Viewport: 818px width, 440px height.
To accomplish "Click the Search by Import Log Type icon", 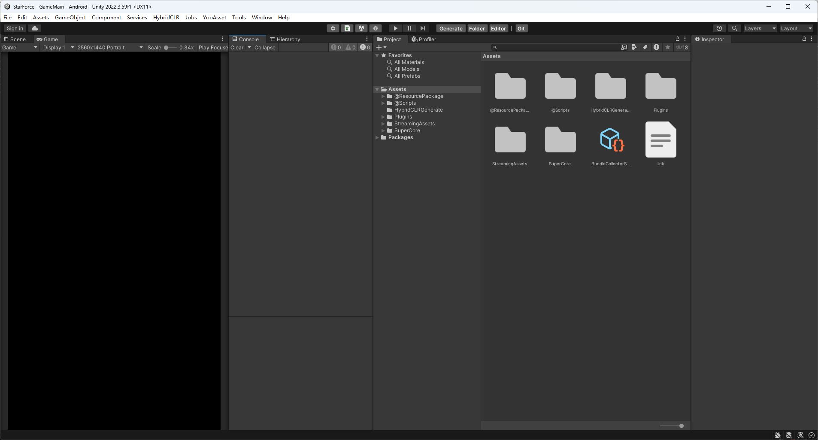I will tap(656, 47).
